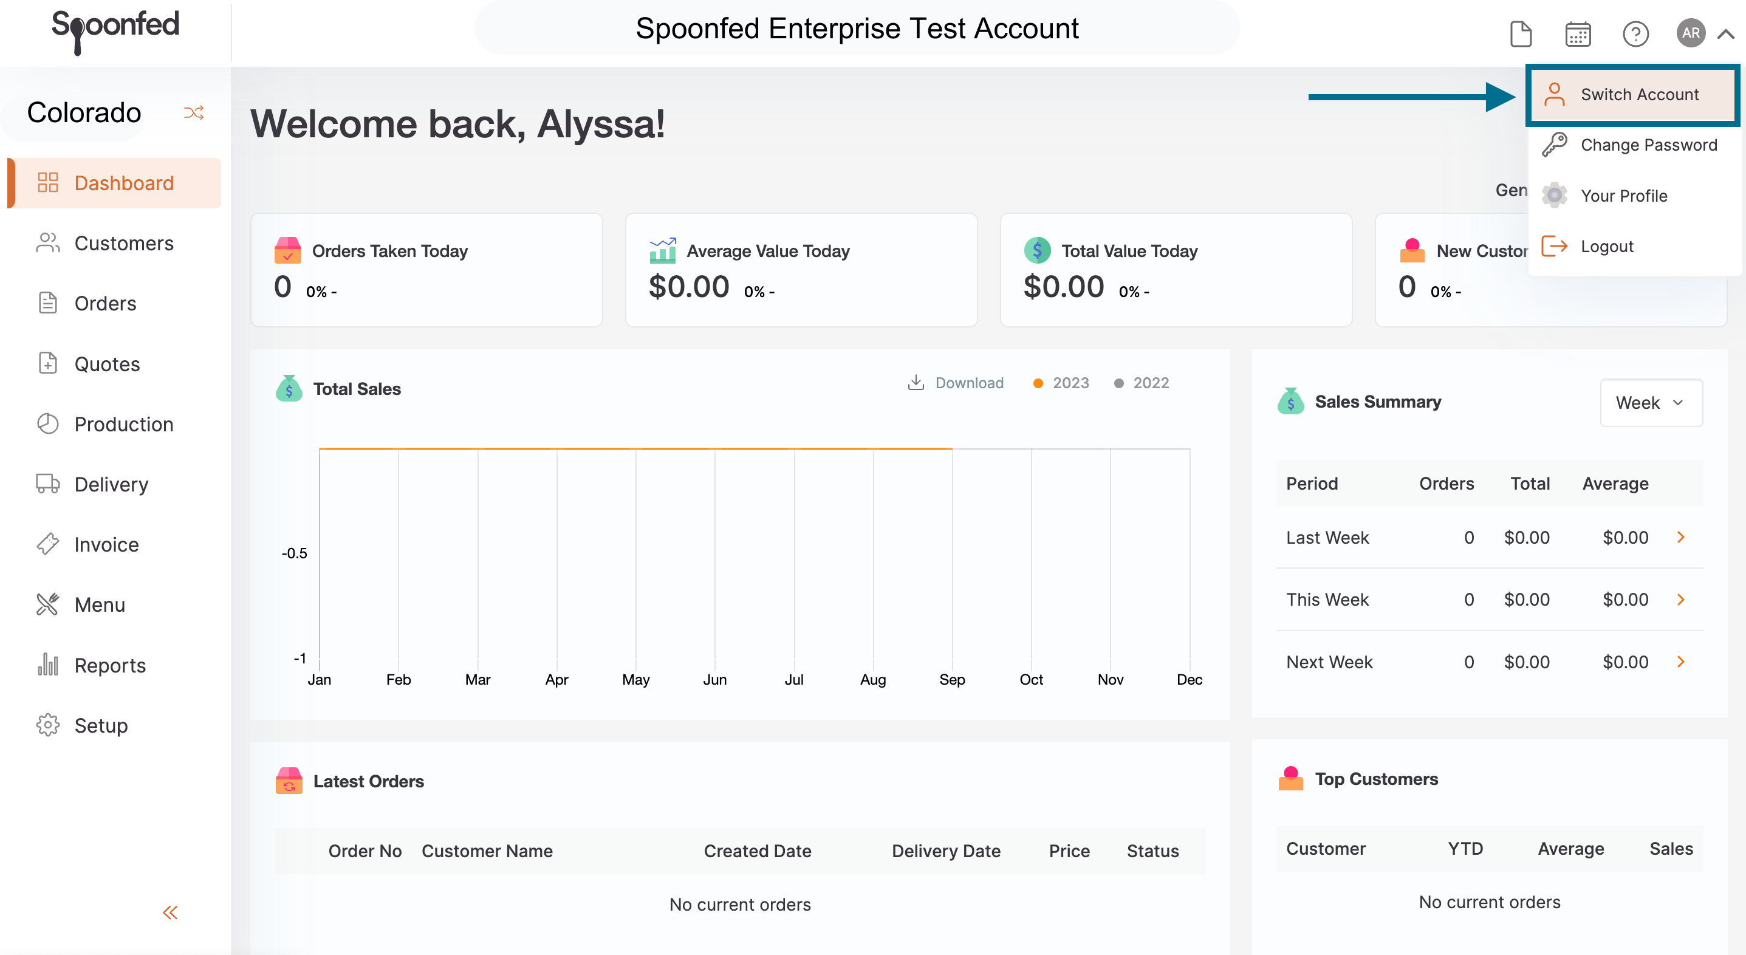Open the document icon in top bar
The image size is (1746, 955).
point(1520,33)
